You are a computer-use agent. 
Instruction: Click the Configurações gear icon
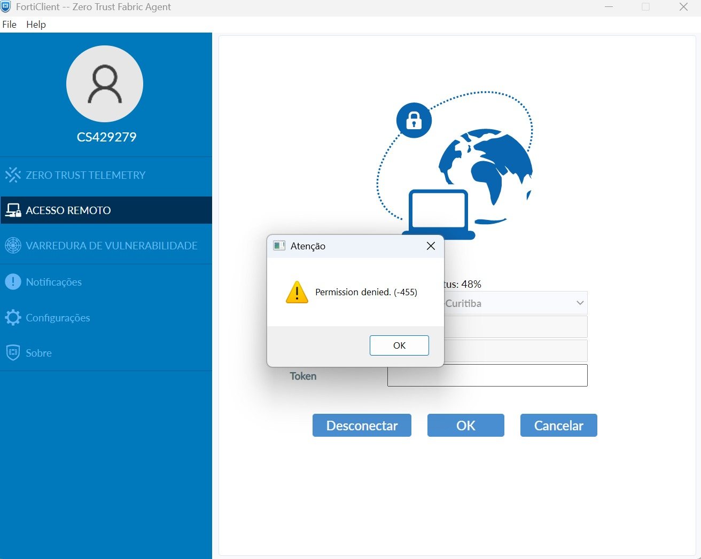(x=13, y=318)
